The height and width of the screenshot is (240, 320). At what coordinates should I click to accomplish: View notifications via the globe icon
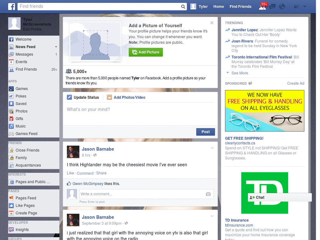[x=282, y=6]
